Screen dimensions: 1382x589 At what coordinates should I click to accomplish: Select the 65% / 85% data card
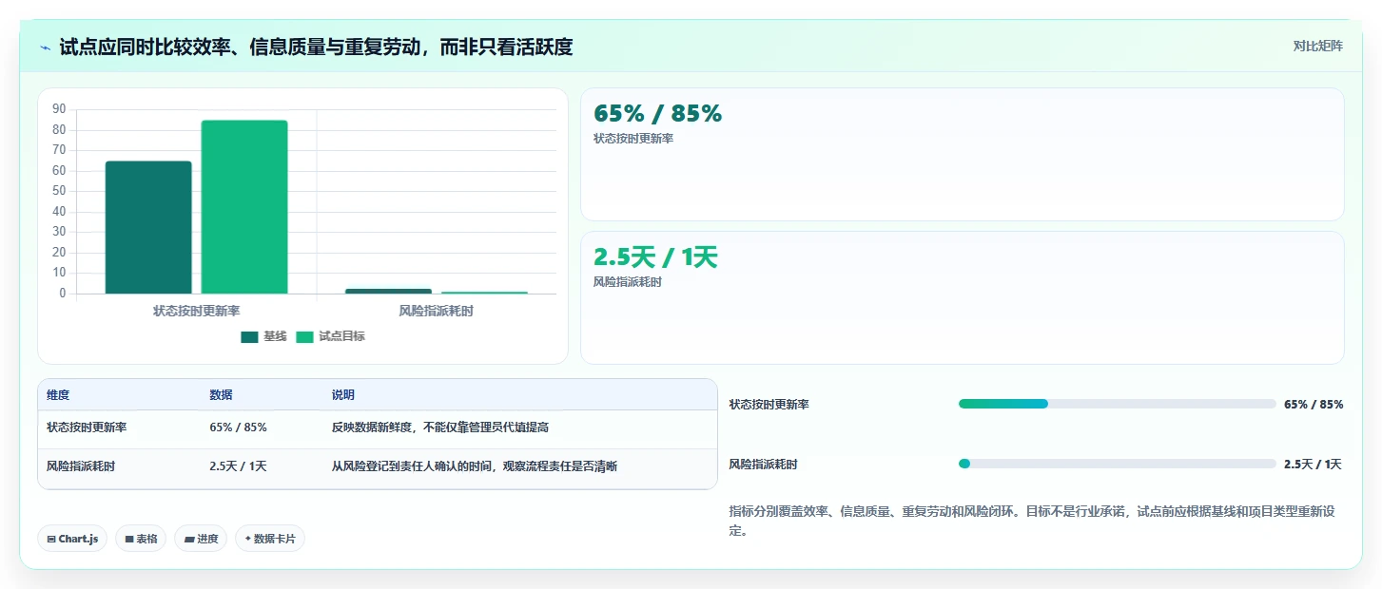[x=962, y=154]
